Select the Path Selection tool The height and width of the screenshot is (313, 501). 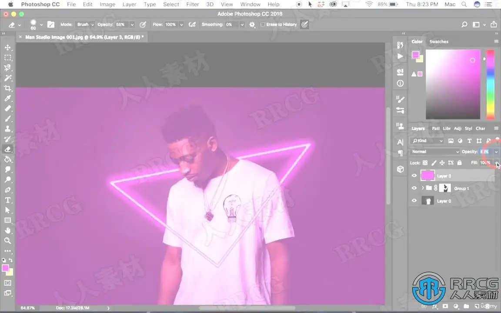point(8,210)
